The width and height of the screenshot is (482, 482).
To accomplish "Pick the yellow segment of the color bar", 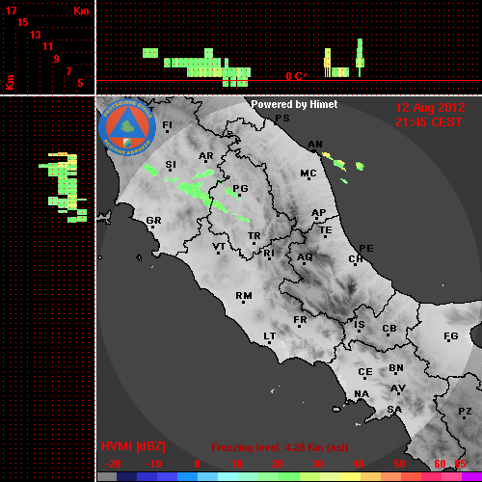I will click(350, 476).
